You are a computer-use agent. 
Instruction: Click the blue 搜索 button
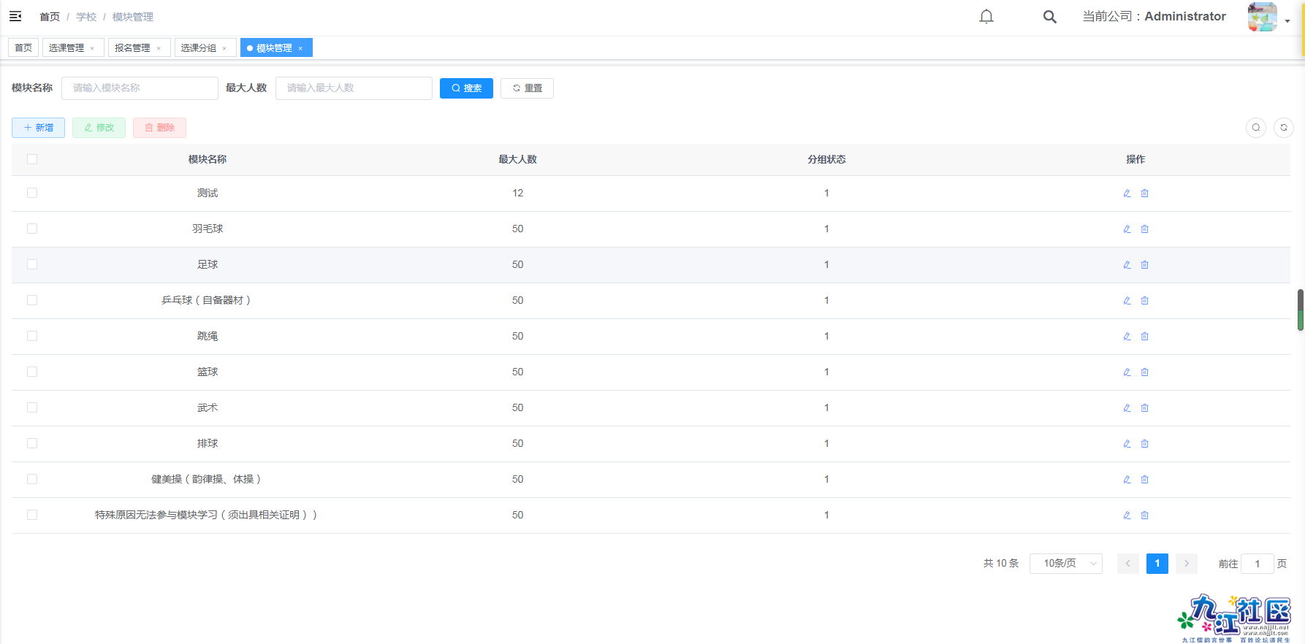(466, 88)
